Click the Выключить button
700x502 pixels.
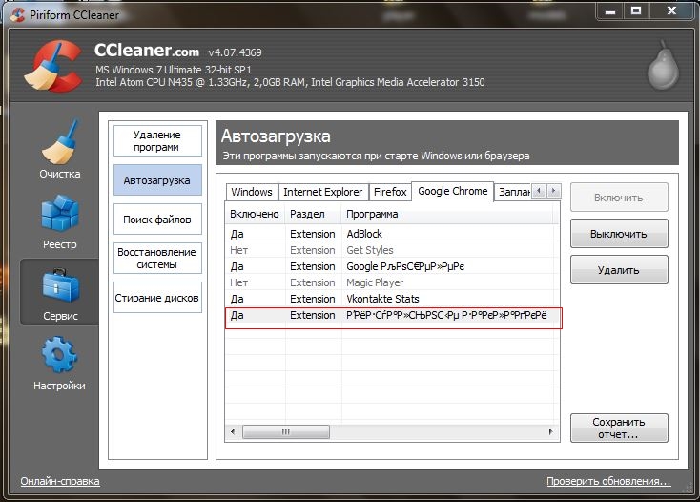point(619,234)
